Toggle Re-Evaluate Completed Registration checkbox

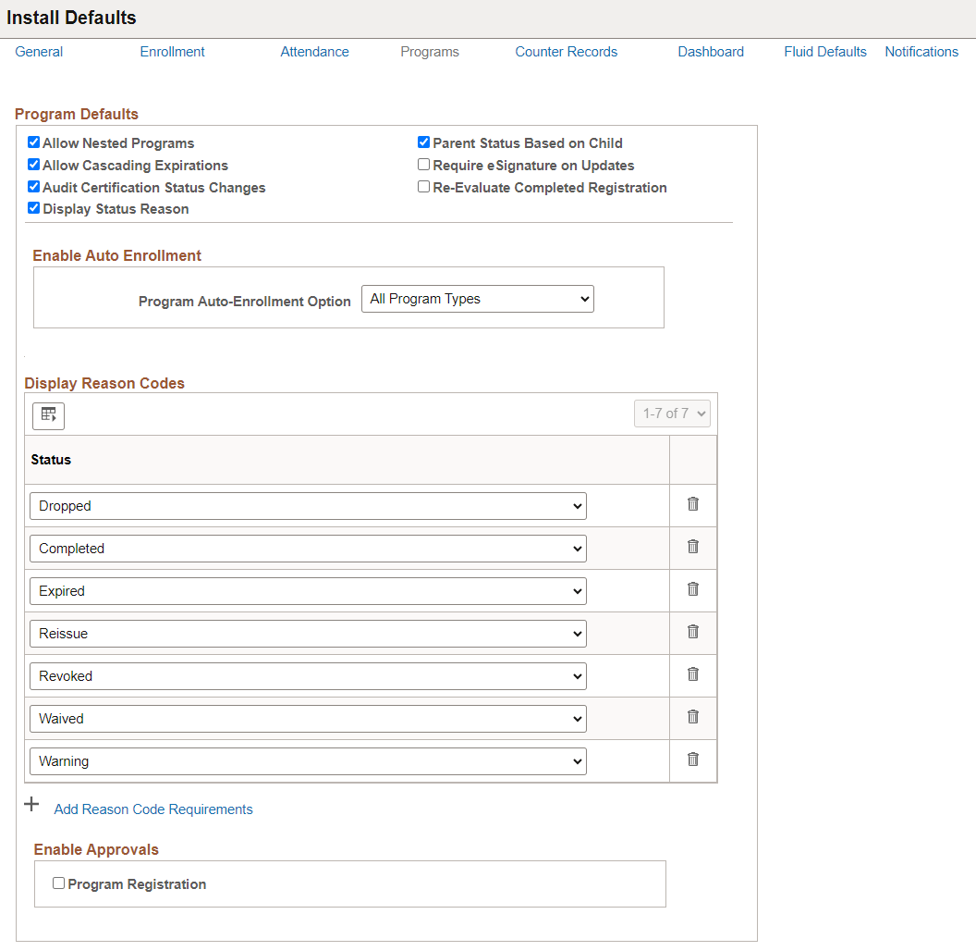pyautogui.click(x=424, y=187)
